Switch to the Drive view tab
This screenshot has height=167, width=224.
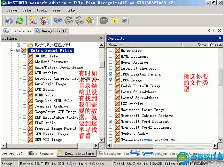pos(17,31)
